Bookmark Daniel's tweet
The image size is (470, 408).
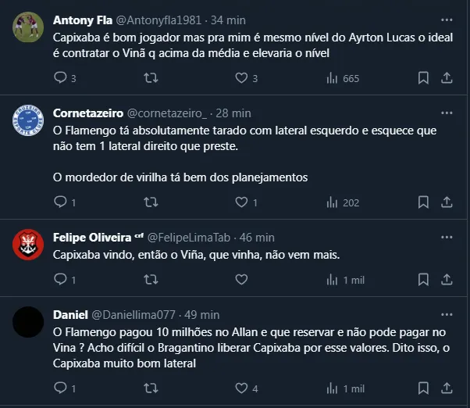tap(422, 388)
